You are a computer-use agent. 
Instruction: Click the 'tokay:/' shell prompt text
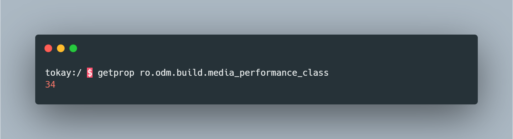pyautogui.click(x=63, y=73)
